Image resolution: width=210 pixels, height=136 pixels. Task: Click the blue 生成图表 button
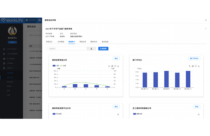[103, 48]
